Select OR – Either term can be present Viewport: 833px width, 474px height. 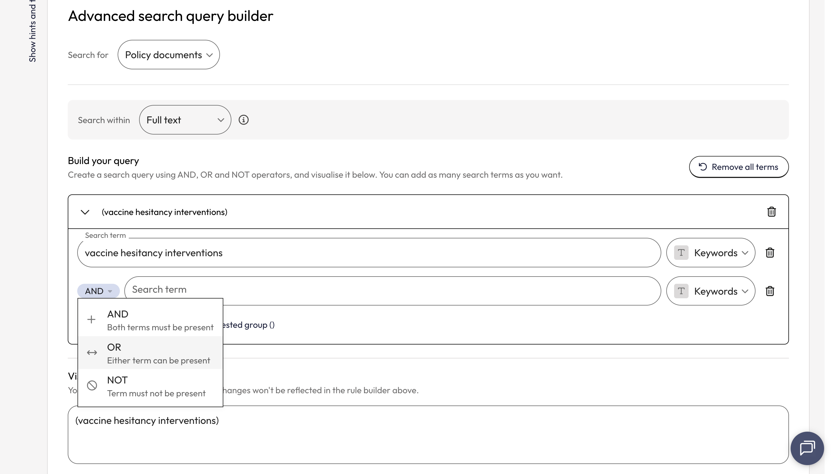tap(150, 353)
